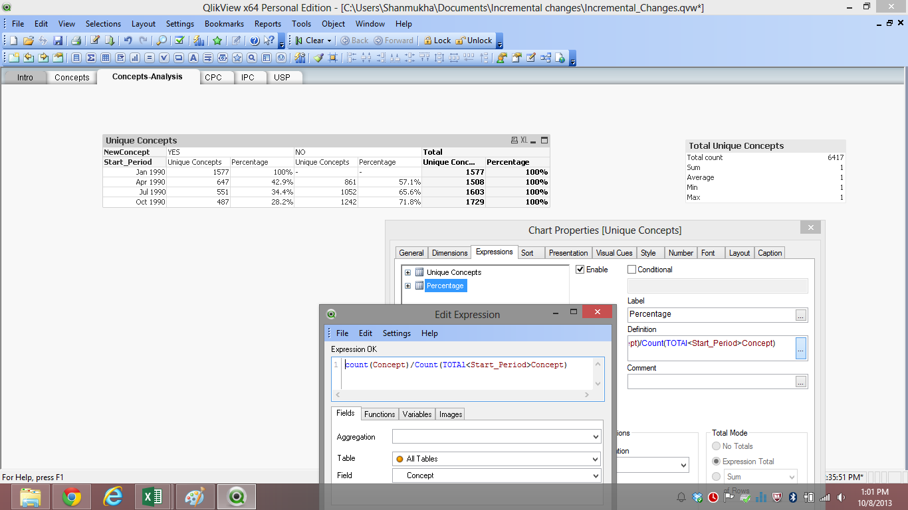Create a Table Box grid icon
This screenshot has width=908, height=510.
click(105, 58)
